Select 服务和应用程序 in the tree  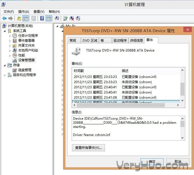tap(25, 75)
